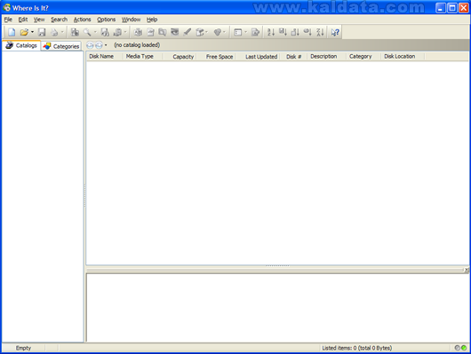Click the green status indicator light
471x354 pixels.
(464, 348)
